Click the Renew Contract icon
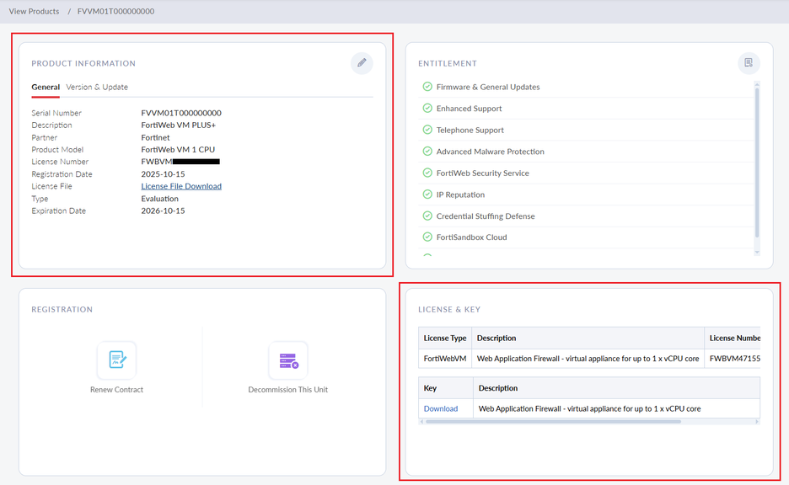 coord(116,360)
